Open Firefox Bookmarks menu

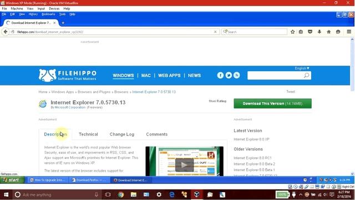pyautogui.click(x=48, y=14)
